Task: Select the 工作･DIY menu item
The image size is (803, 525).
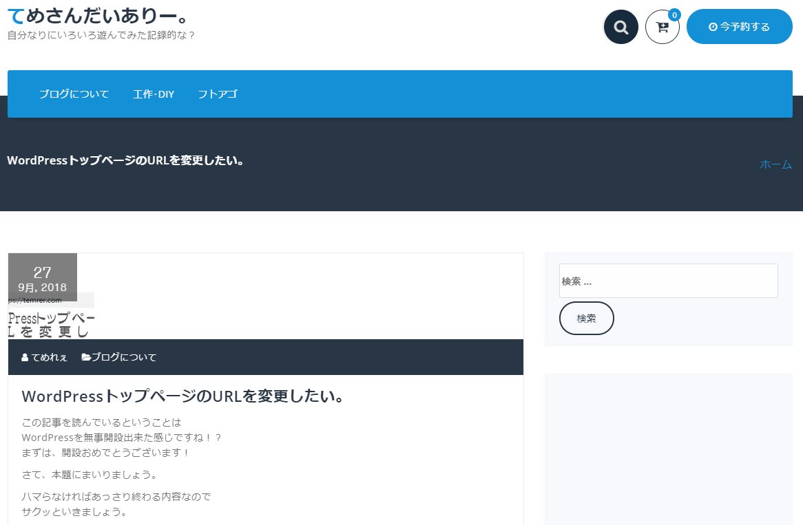Action: (154, 94)
